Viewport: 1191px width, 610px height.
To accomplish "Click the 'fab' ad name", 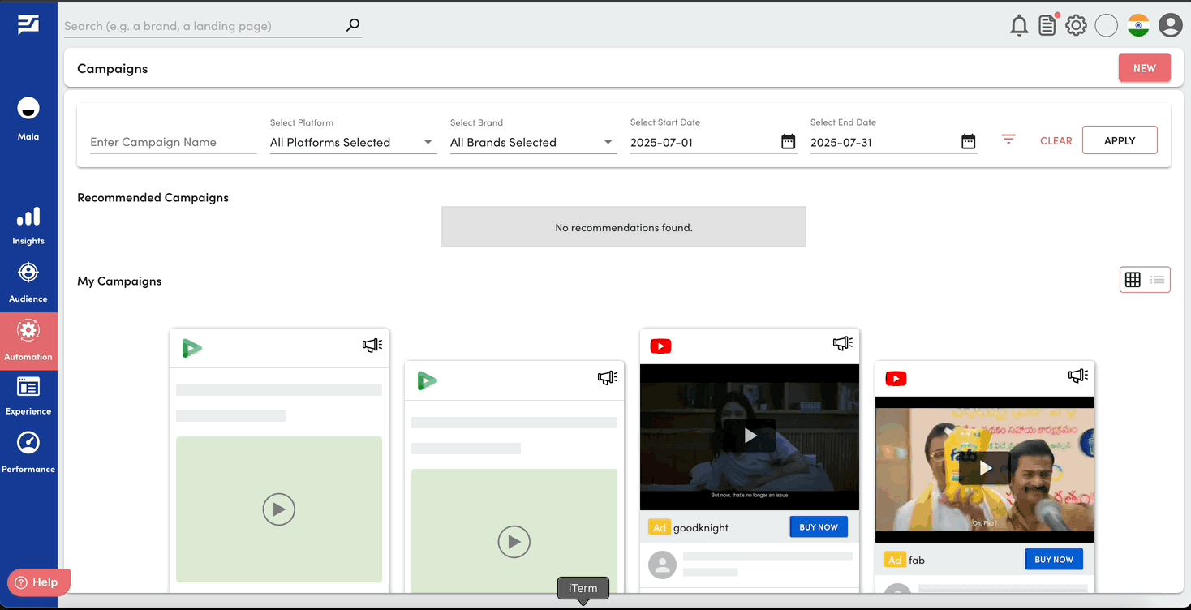I will 917,560.
